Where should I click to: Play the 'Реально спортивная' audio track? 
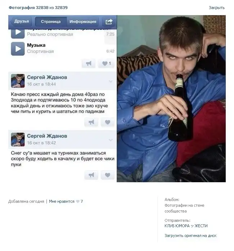tap(18, 32)
